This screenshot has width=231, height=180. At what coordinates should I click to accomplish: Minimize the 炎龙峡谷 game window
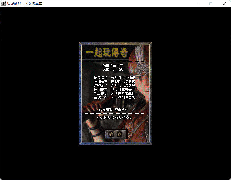(198, 4)
